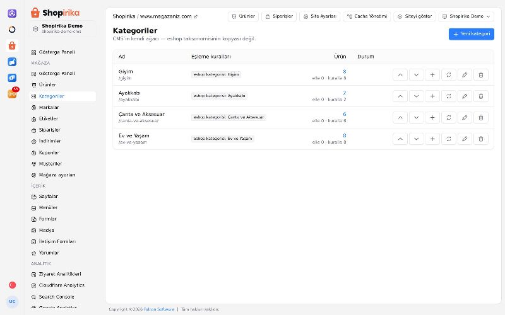
Task: Open the orange app with notification badge
Action: point(12,93)
